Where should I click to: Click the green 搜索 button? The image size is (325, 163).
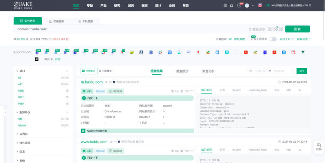[298, 29]
